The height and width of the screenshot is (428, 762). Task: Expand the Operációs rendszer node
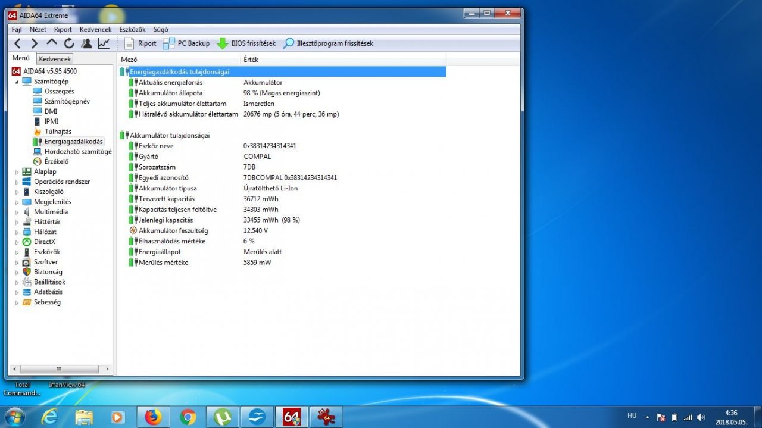17,182
